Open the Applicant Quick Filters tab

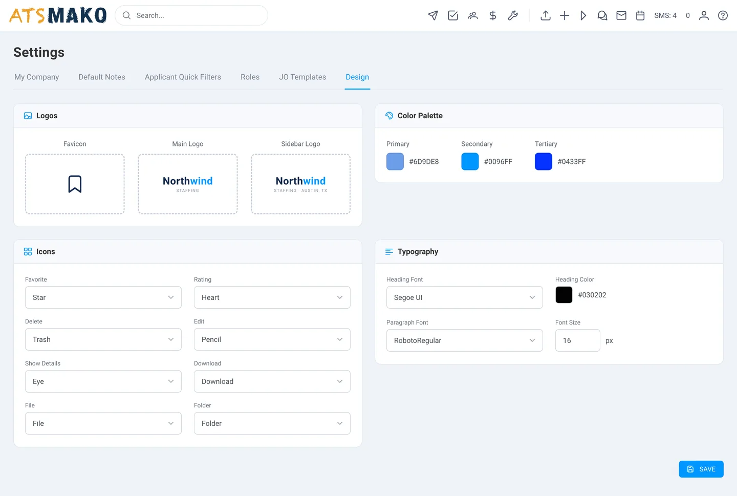183,77
